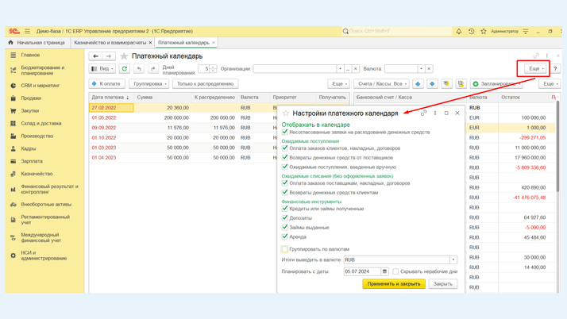Click the К оплате button
567x319 pixels.
(x=106, y=83)
